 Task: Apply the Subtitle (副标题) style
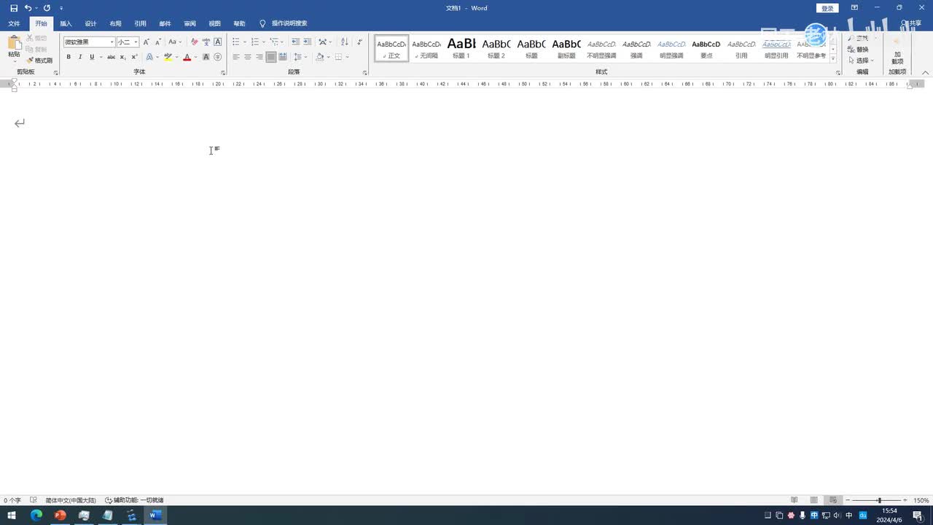(566, 48)
